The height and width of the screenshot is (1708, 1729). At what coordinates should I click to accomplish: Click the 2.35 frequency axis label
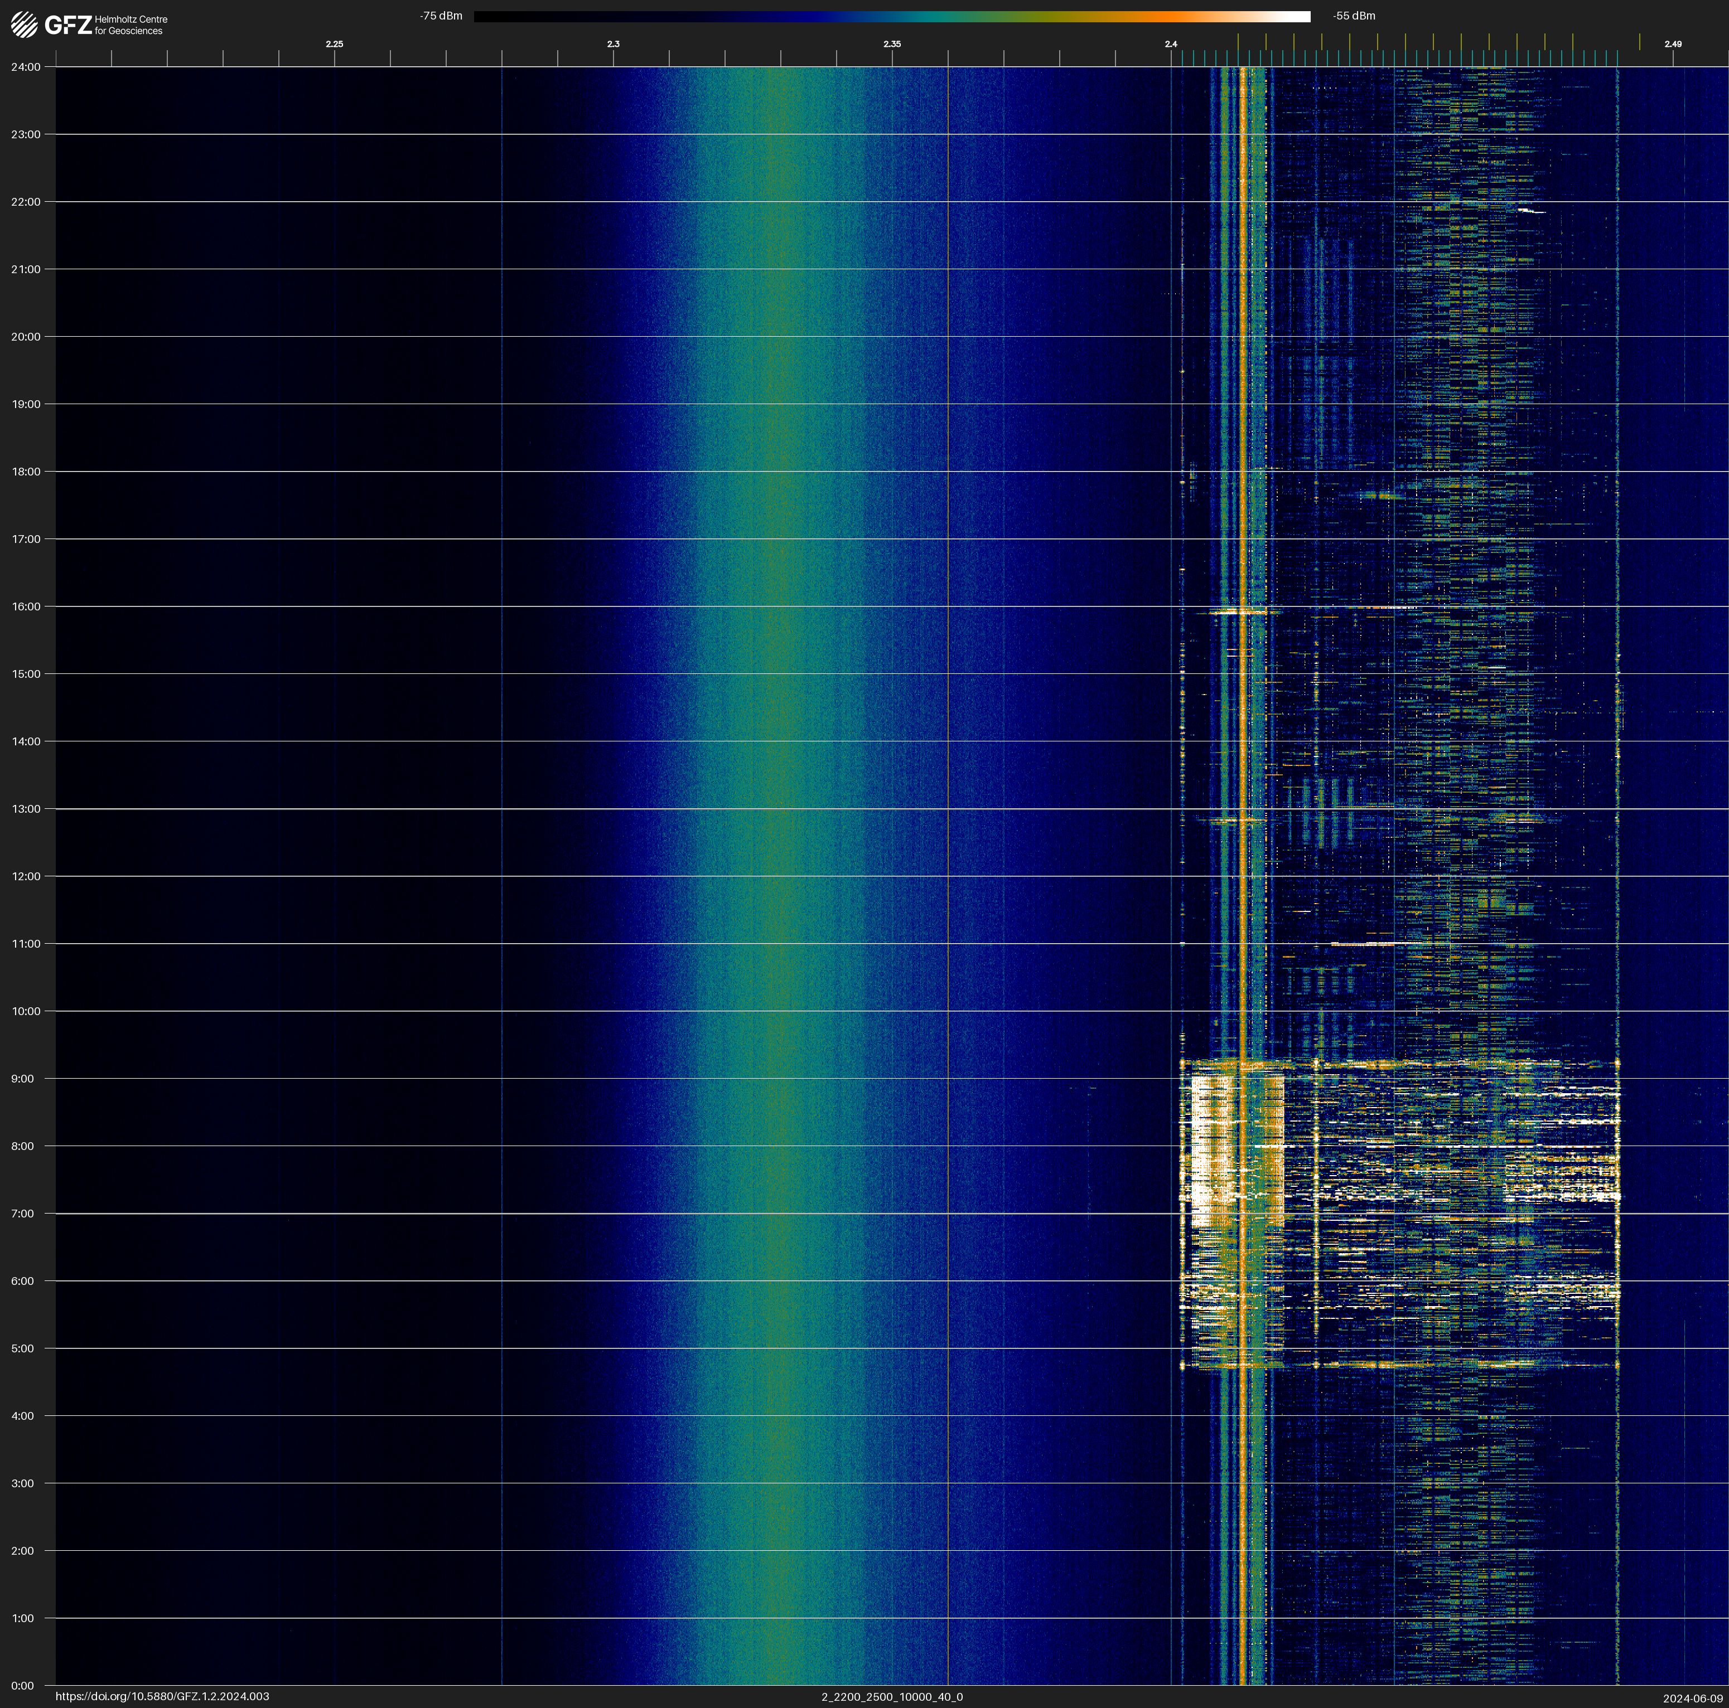(891, 44)
